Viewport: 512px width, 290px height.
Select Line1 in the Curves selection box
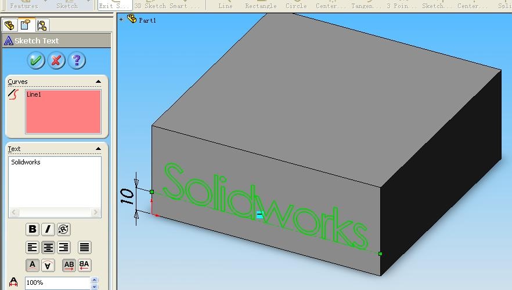point(34,94)
